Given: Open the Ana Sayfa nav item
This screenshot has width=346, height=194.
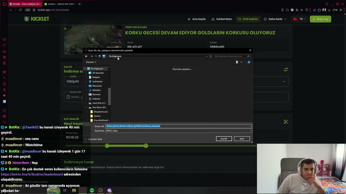Looking at the screenshot, I should click(x=197, y=19).
